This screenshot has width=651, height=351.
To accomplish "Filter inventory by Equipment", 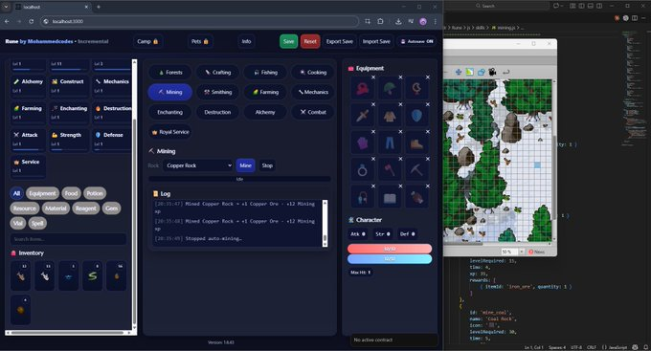I will click(x=42, y=193).
